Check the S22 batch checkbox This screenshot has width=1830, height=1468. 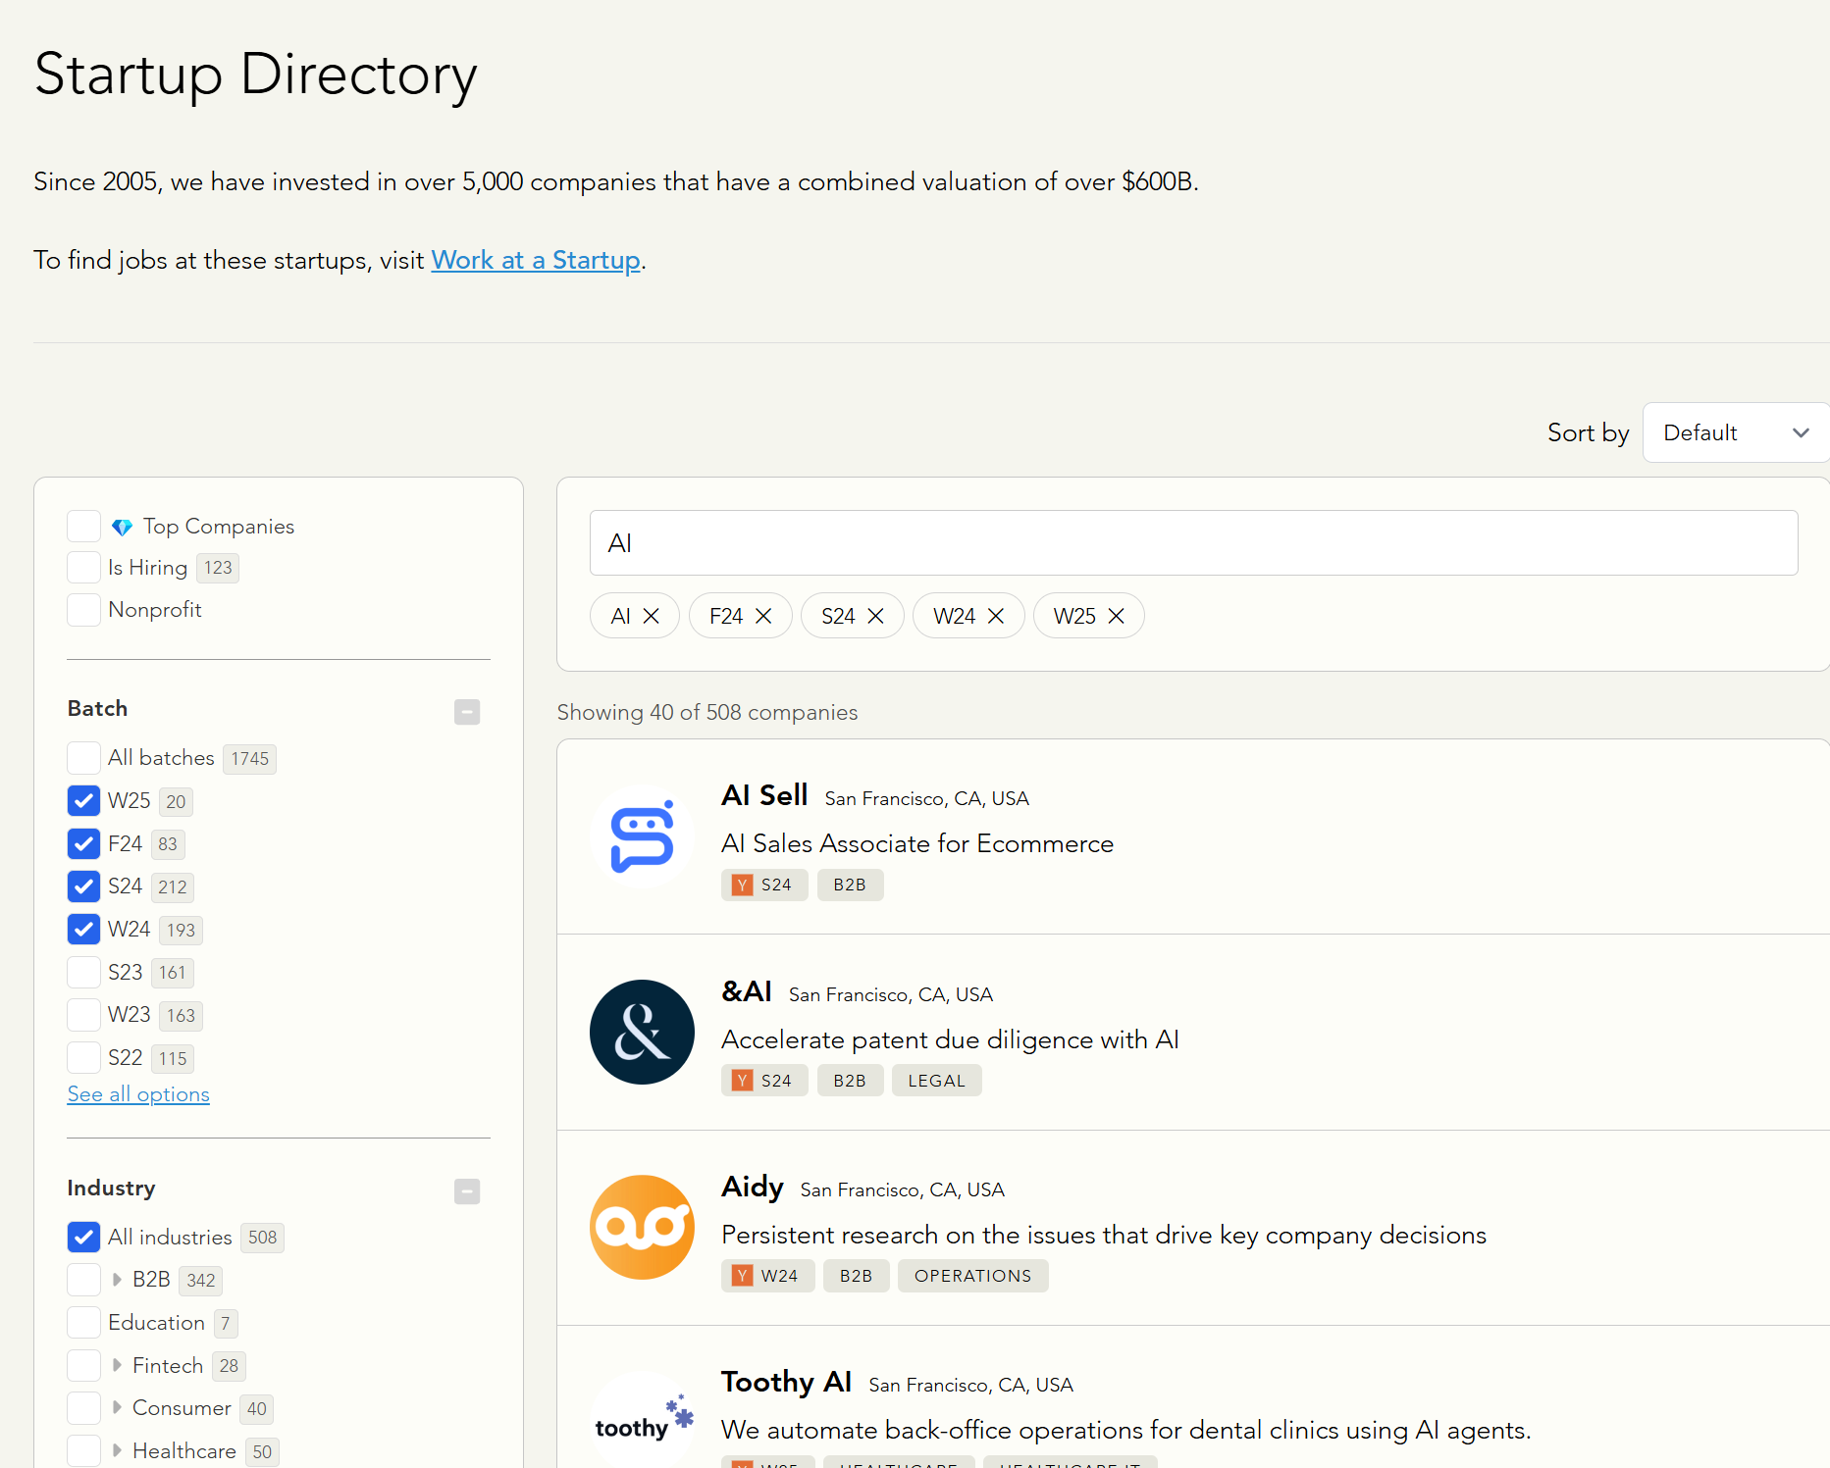coord(83,1057)
